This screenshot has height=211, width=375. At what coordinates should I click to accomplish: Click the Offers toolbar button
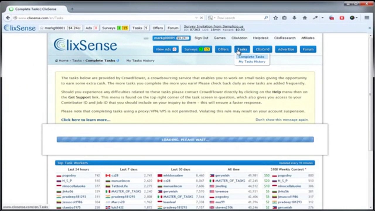(158, 28)
